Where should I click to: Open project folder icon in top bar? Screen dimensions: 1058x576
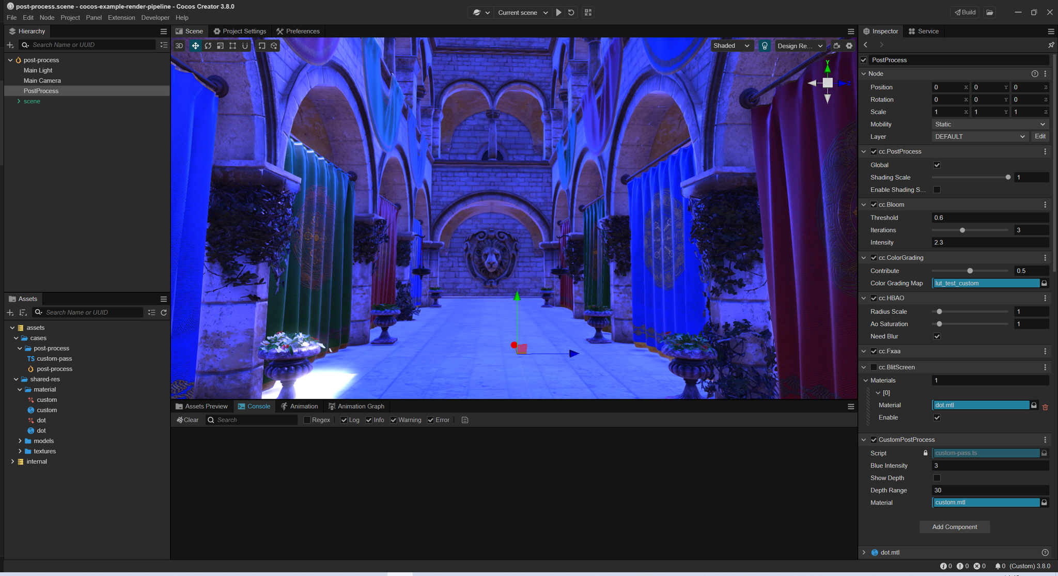tap(990, 12)
